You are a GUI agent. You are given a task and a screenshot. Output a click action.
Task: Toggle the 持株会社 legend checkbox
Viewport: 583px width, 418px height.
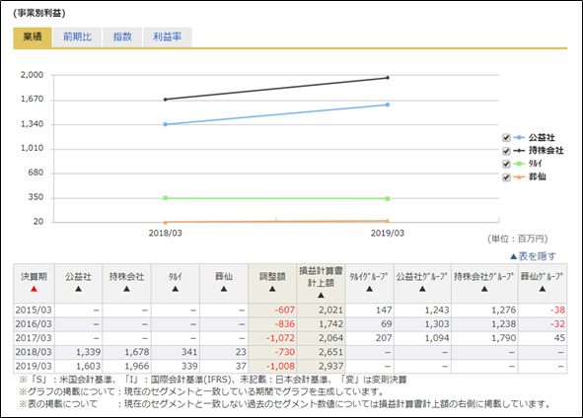[506, 151]
